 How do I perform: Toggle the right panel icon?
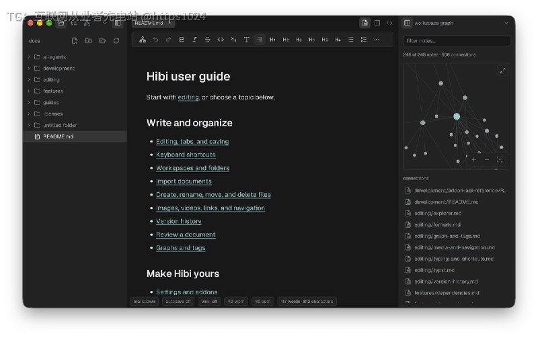(407, 23)
